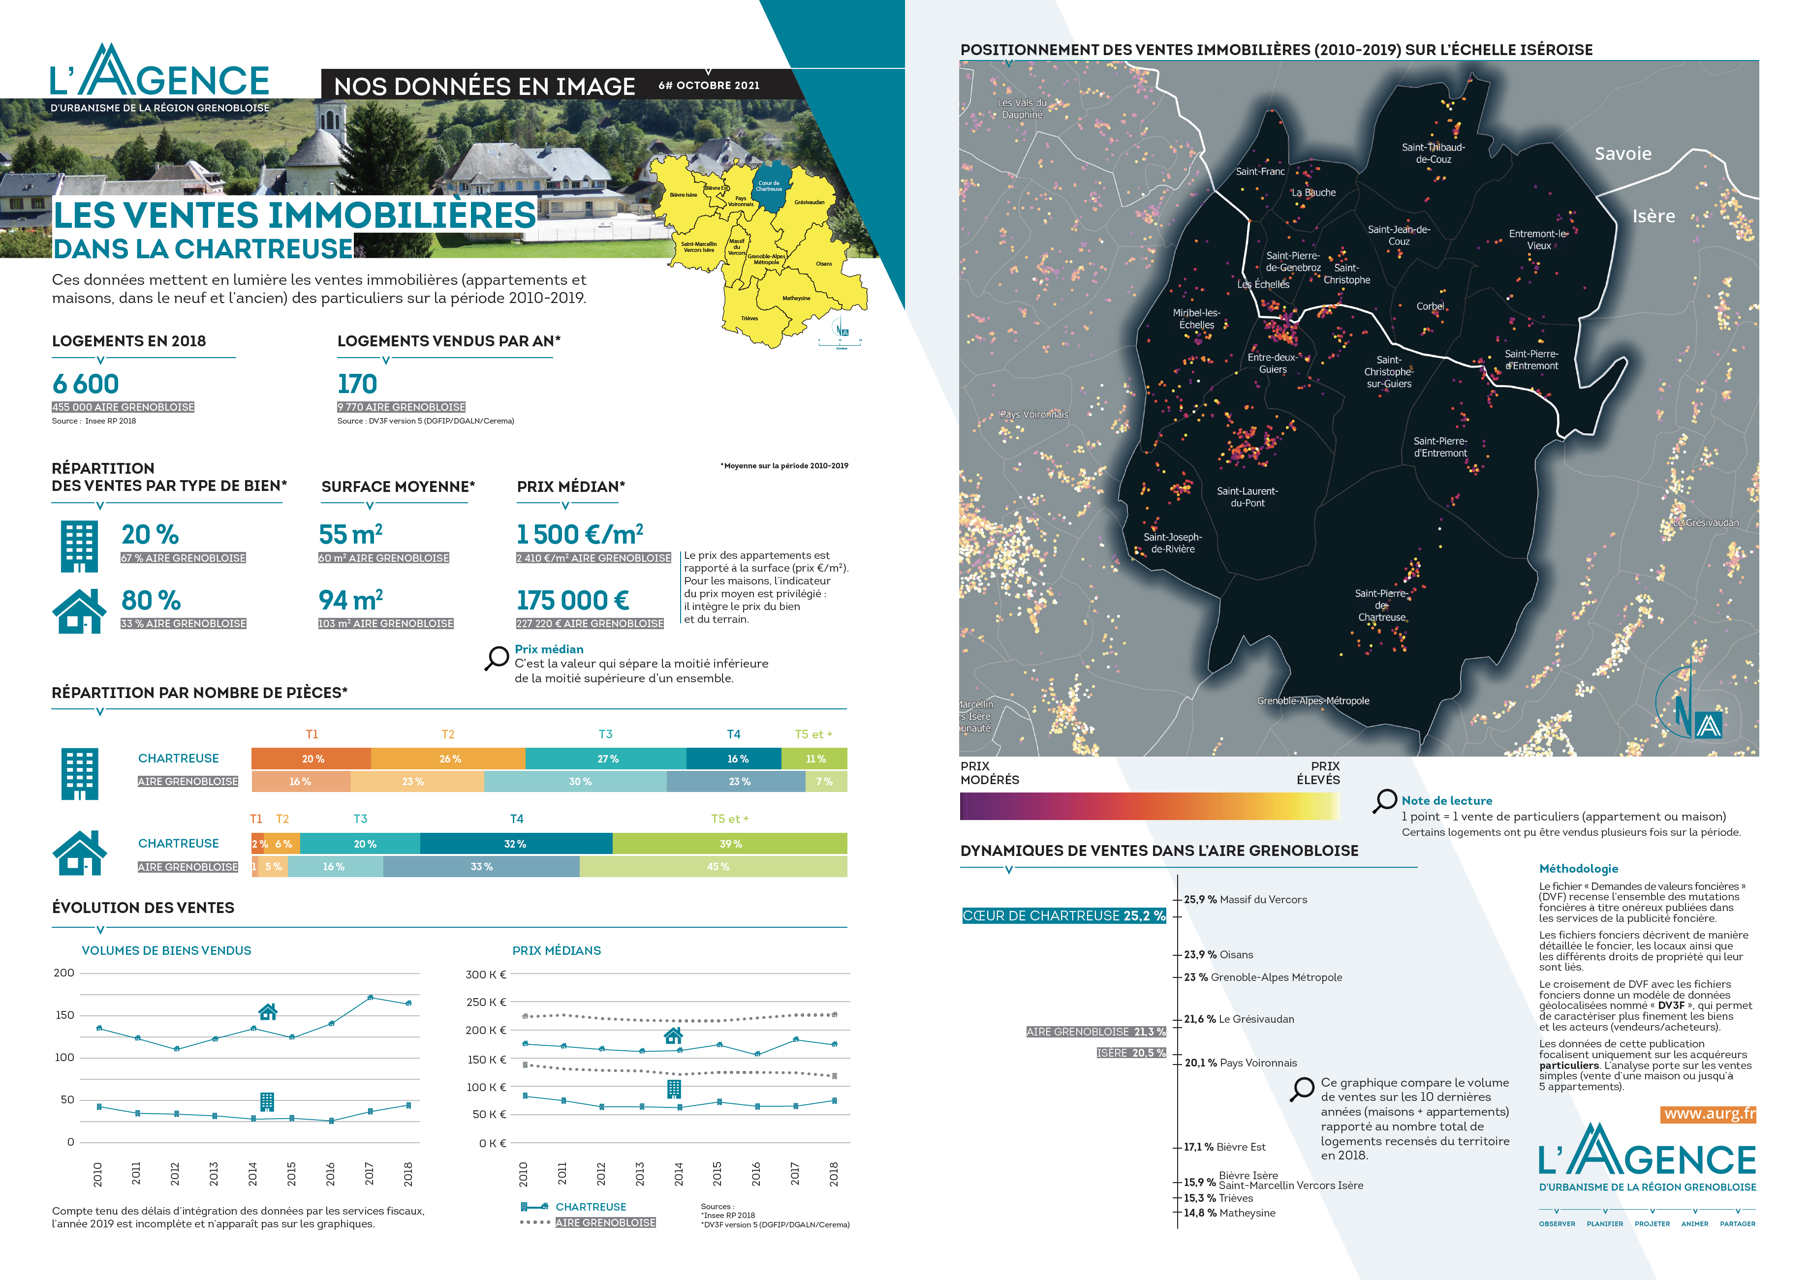This screenshot has height=1280, width=1810.
Task: Select the house icon left of the house room bars
Action: 80,853
